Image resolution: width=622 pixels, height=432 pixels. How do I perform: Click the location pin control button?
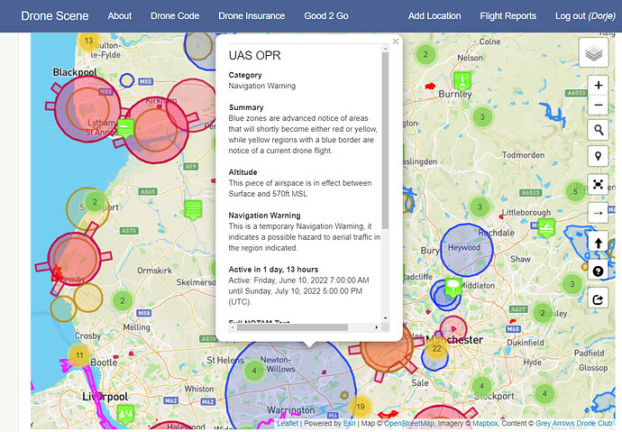click(x=598, y=156)
